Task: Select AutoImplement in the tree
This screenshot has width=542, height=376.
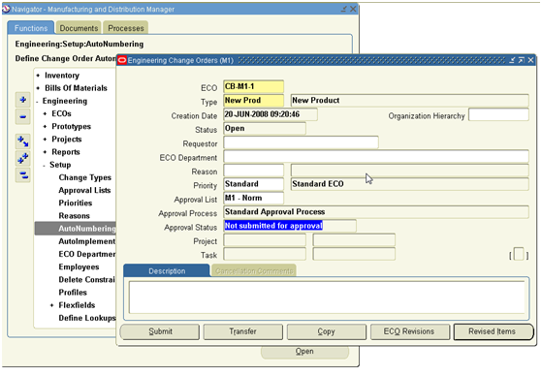Action: 86,241
